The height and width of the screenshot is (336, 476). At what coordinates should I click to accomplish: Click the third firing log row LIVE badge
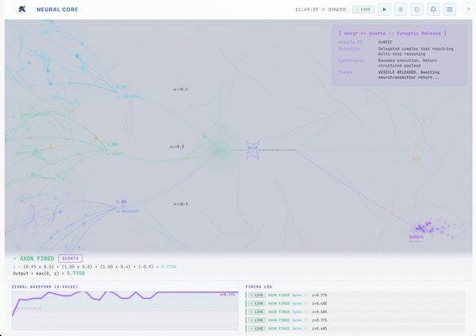pyautogui.click(x=257, y=311)
